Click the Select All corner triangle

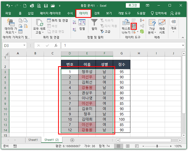7,54
